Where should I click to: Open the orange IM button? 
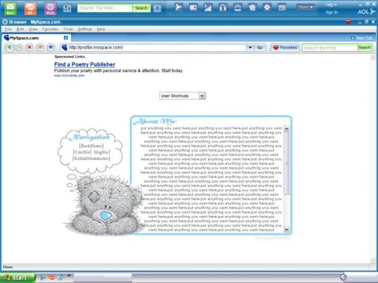(x=30, y=8)
